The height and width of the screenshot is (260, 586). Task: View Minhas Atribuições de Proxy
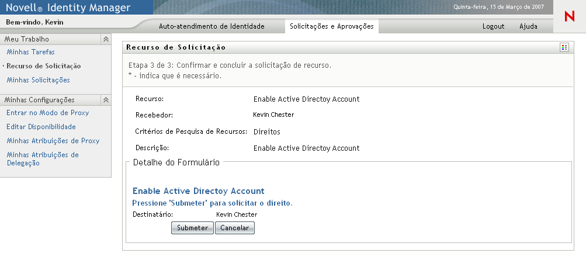tap(53, 141)
